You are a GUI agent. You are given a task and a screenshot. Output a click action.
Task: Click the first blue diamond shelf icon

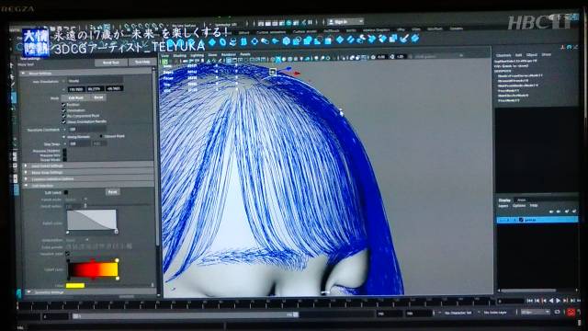coord(212,42)
